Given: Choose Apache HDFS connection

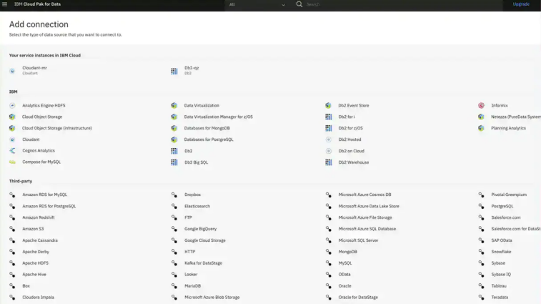Looking at the screenshot, I should [x=35, y=263].
